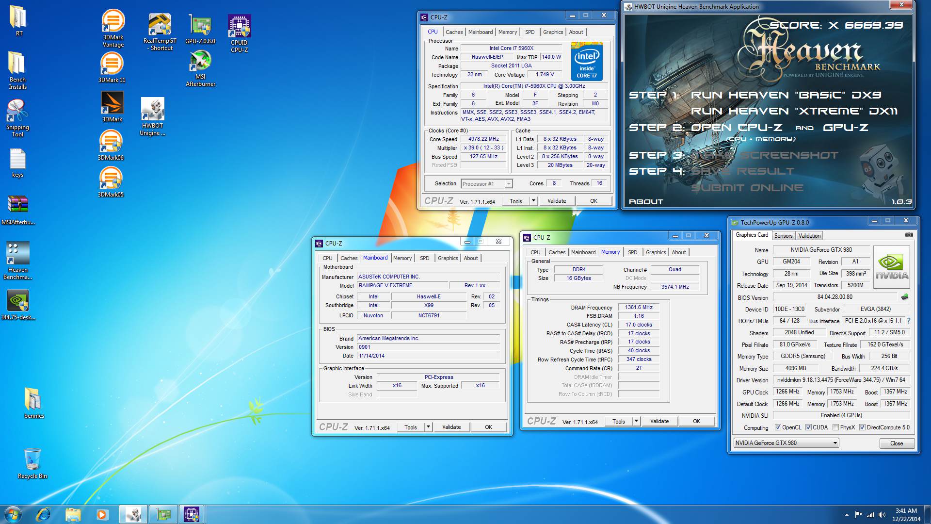This screenshot has width=931, height=524.
Task: Launch the Snipping Tool desktop icon
Action: [17, 118]
